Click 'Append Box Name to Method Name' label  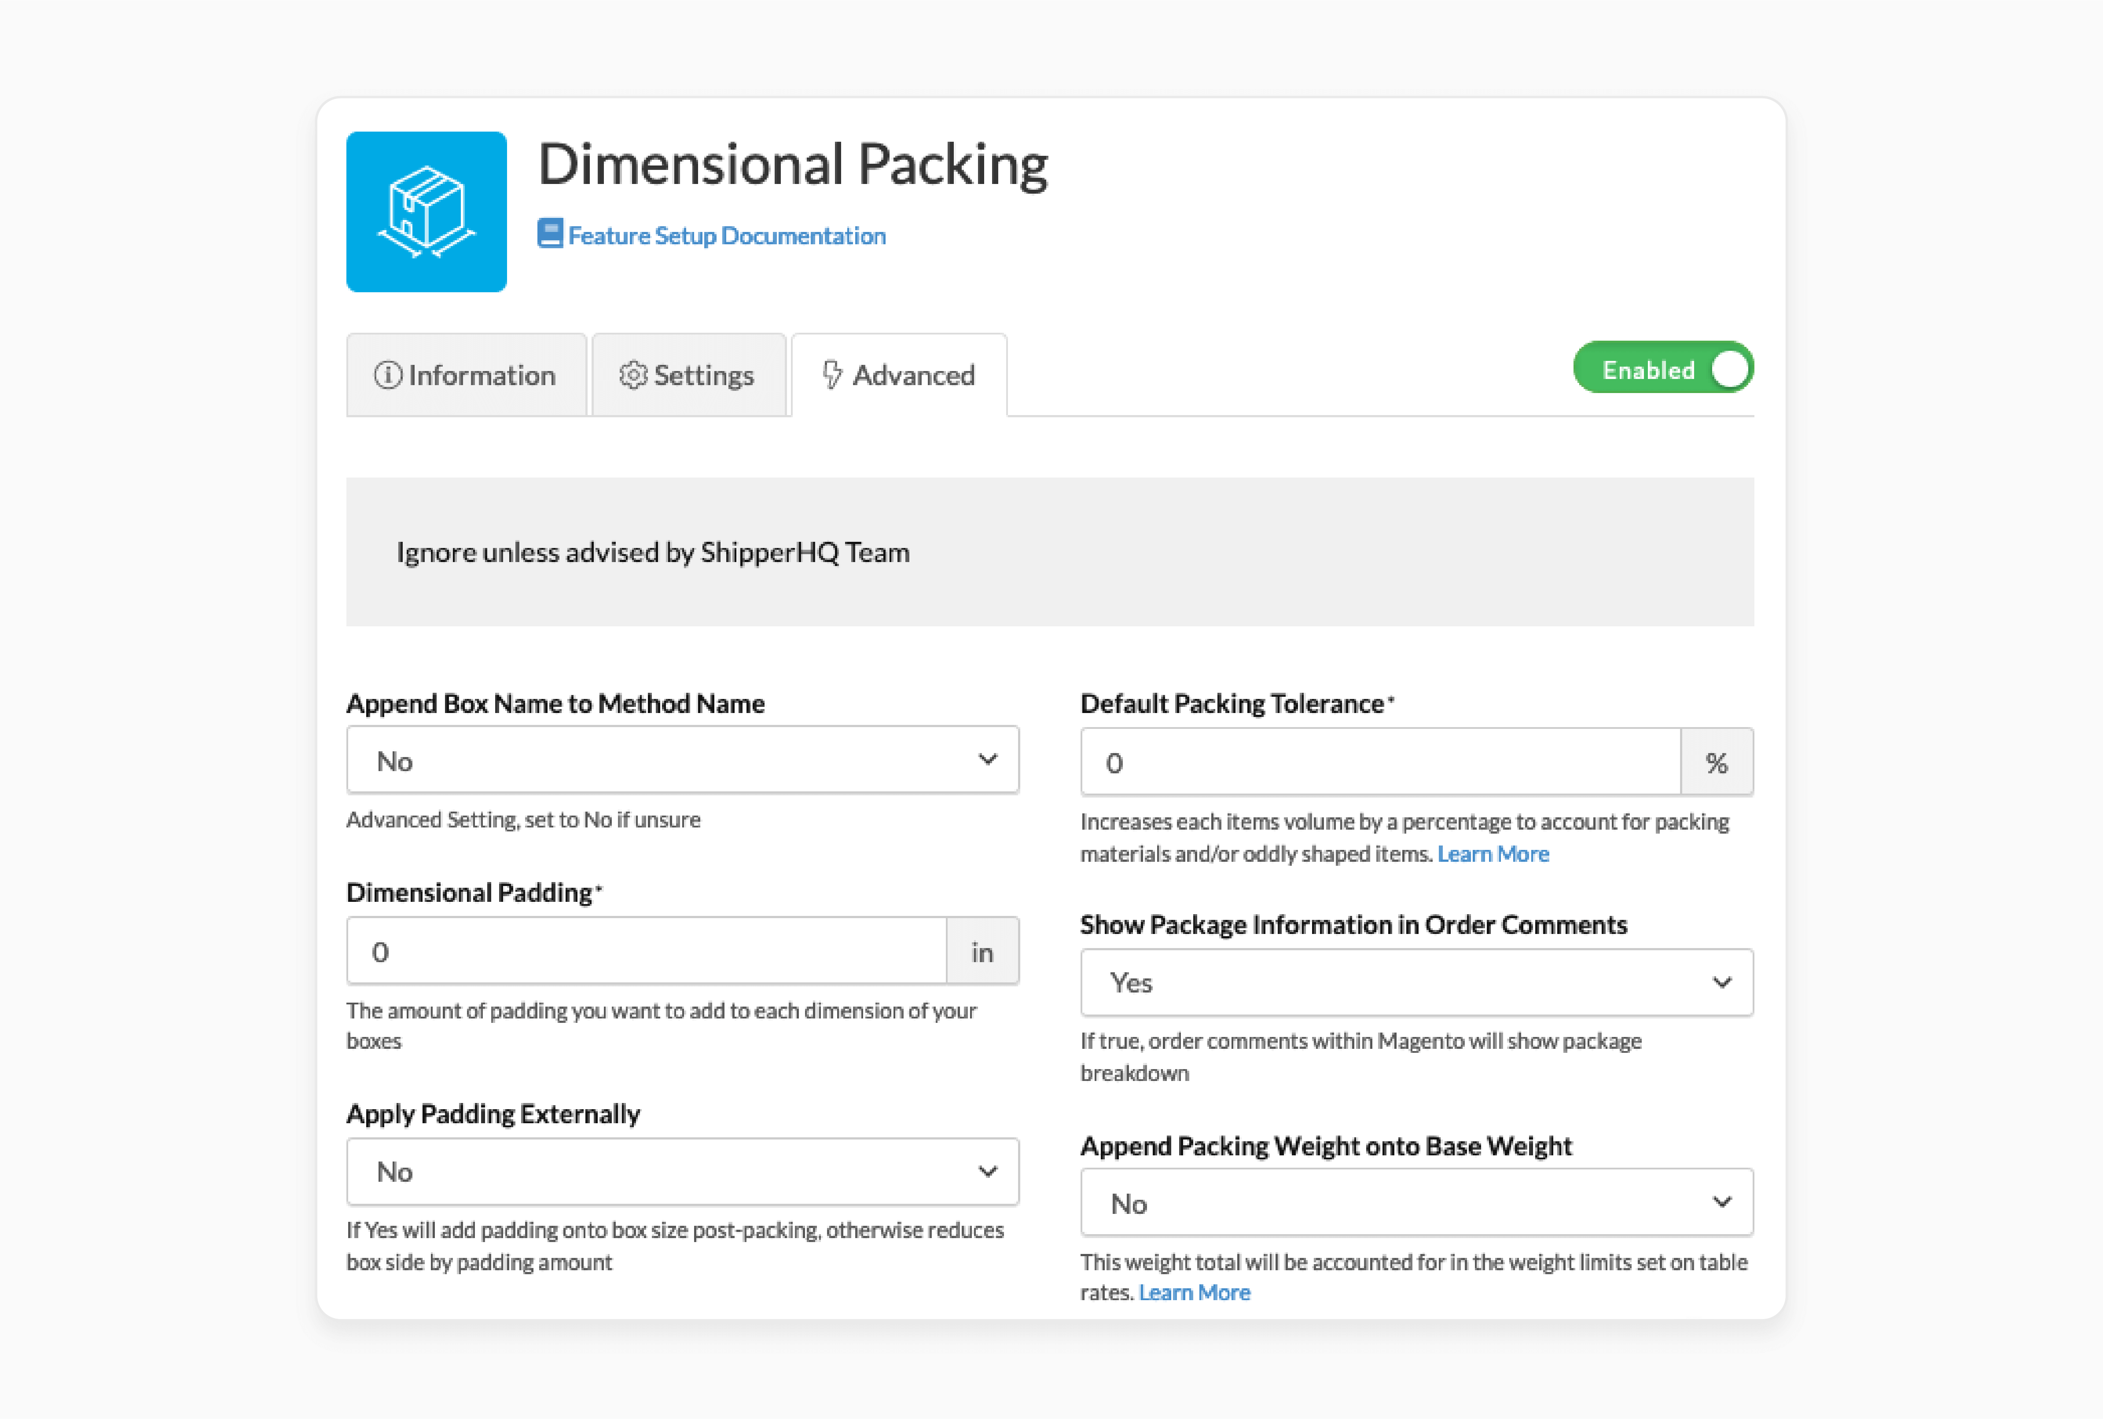[555, 703]
